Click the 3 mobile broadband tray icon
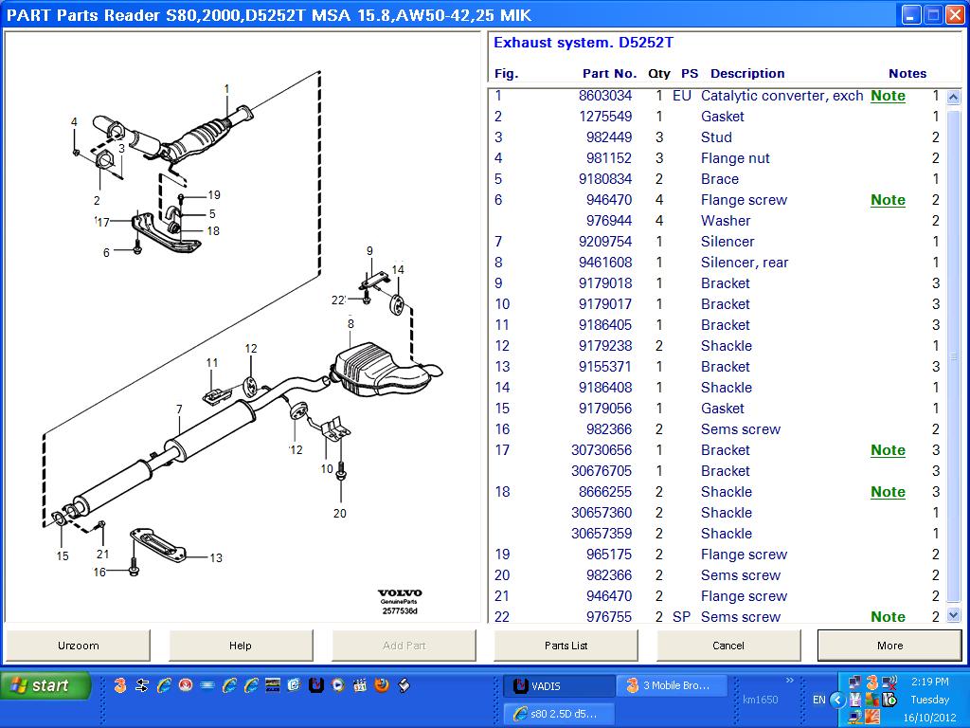This screenshot has width=970, height=728. click(872, 682)
